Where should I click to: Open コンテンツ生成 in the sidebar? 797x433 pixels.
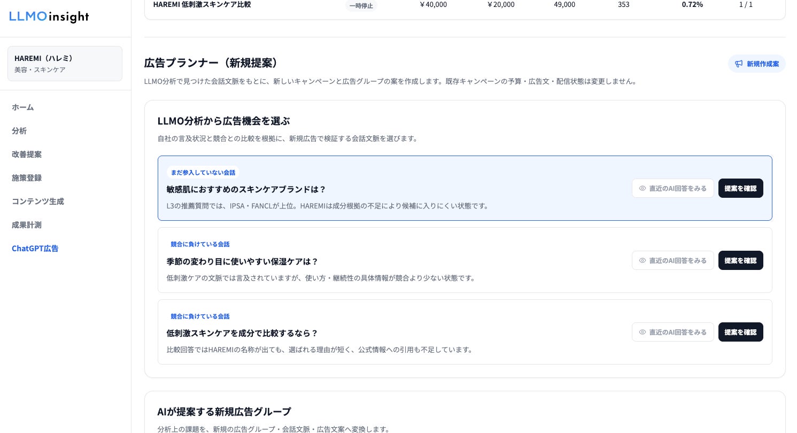click(x=38, y=201)
